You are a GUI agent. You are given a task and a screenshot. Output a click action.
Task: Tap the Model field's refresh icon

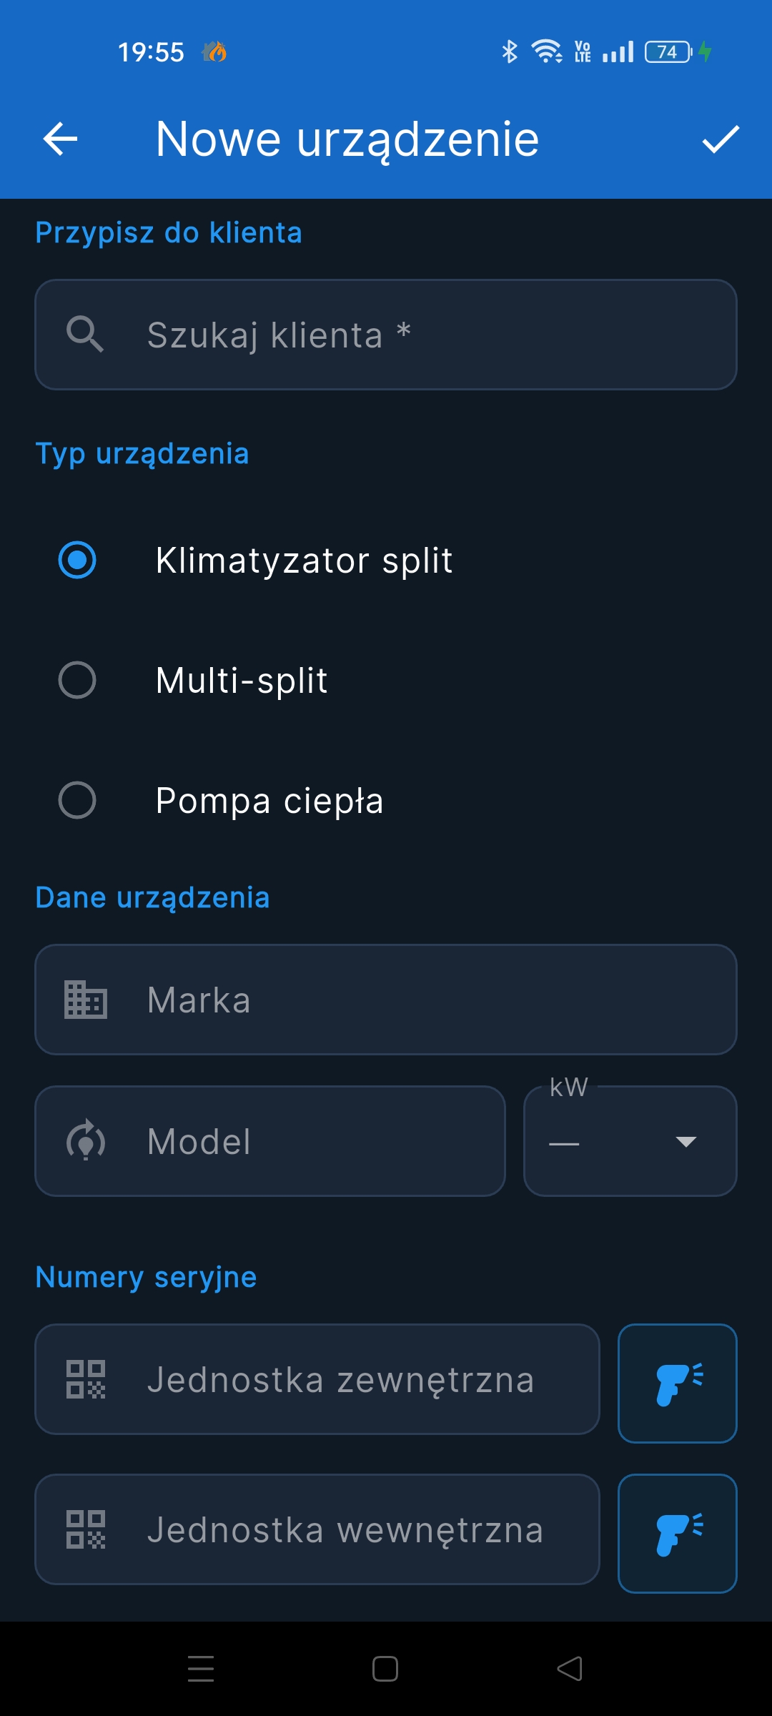[x=86, y=1141]
